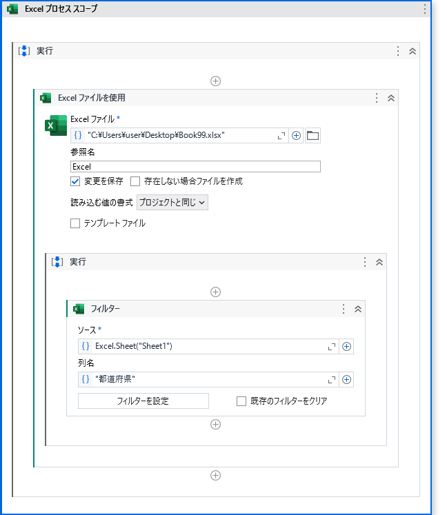Click フィルターを設定 button
The height and width of the screenshot is (515, 447).
click(x=143, y=401)
